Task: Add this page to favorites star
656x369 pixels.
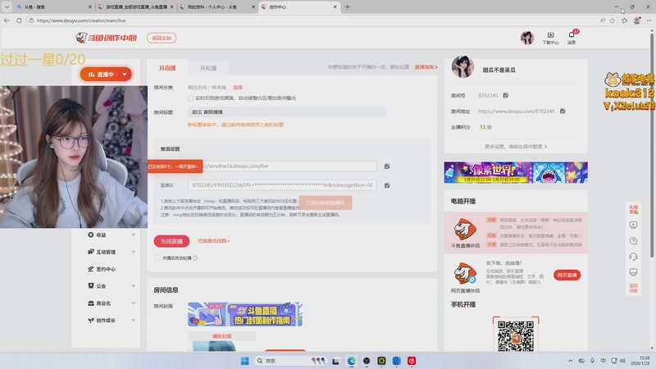Action: pyautogui.click(x=613, y=20)
